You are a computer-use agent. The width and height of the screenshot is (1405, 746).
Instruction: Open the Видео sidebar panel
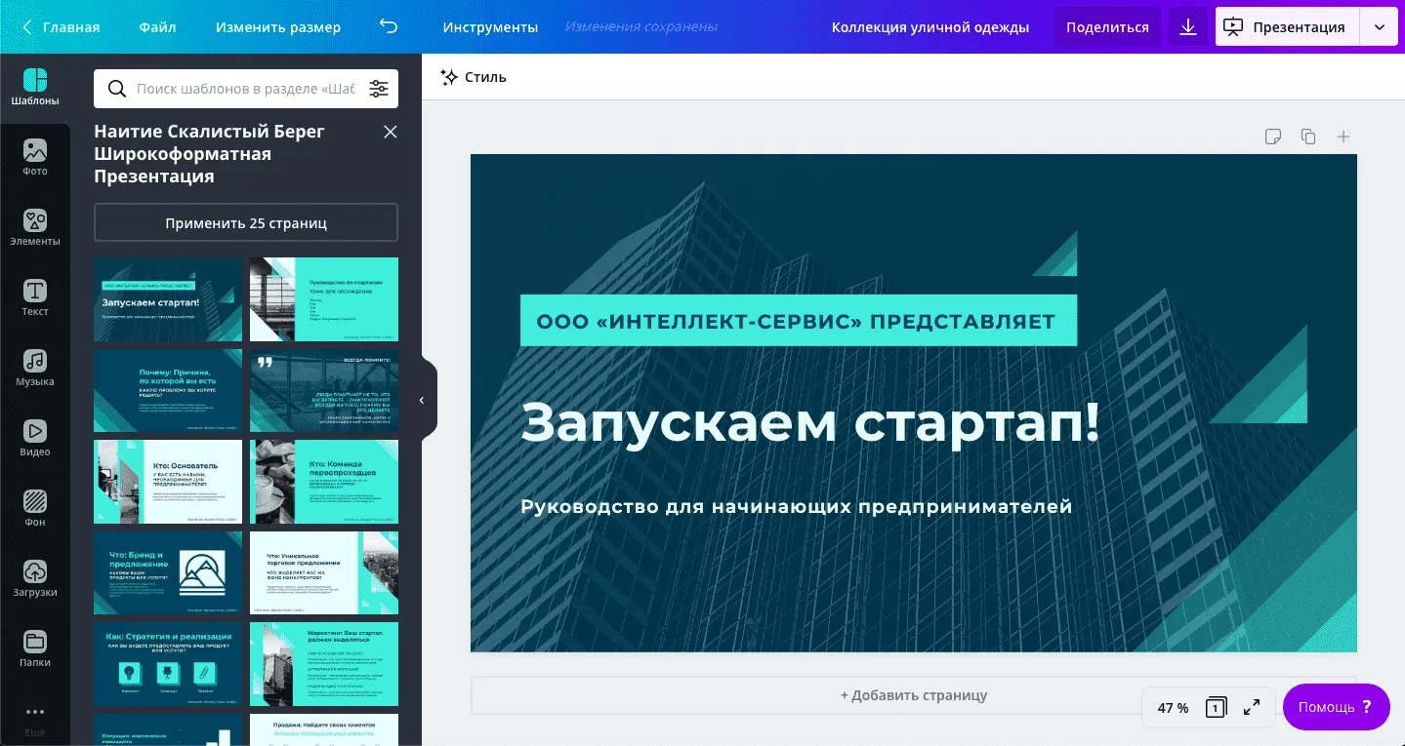pos(35,439)
